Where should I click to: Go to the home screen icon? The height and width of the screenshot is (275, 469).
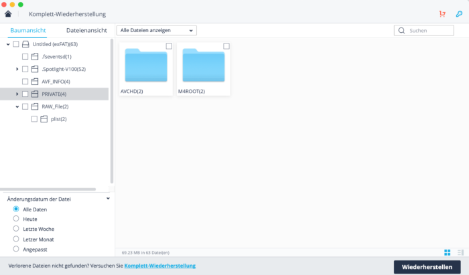coord(8,14)
